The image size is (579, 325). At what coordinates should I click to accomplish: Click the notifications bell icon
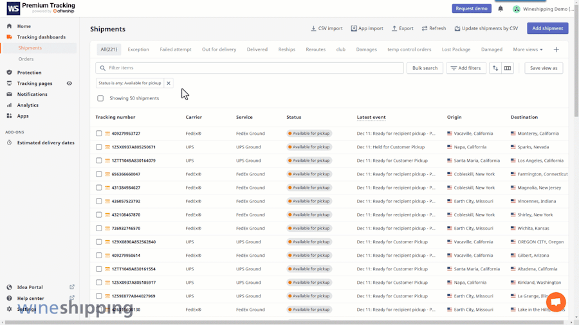click(x=501, y=9)
